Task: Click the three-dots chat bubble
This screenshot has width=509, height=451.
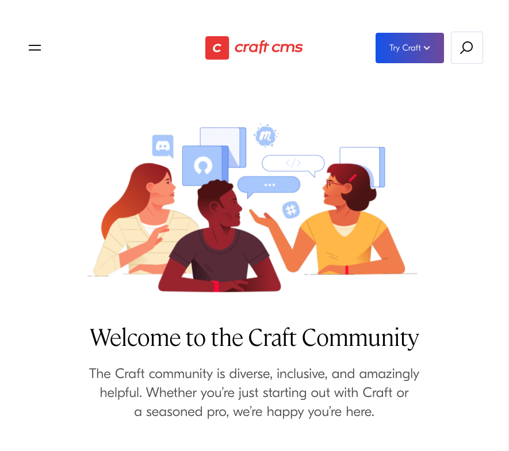Action: point(269,186)
